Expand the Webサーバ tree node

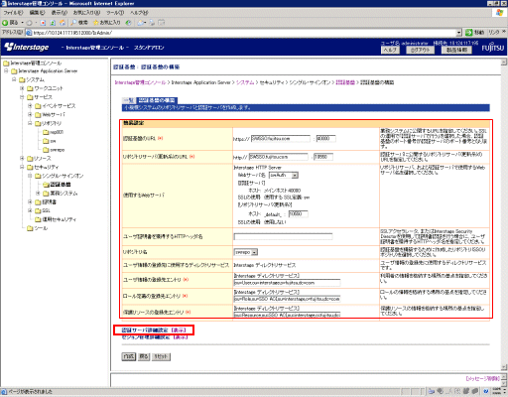(30, 114)
